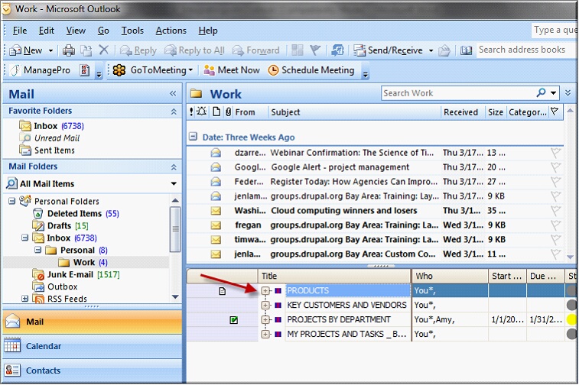Open the Actions menu
This screenshot has width=579, height=385.
point(171,31)
